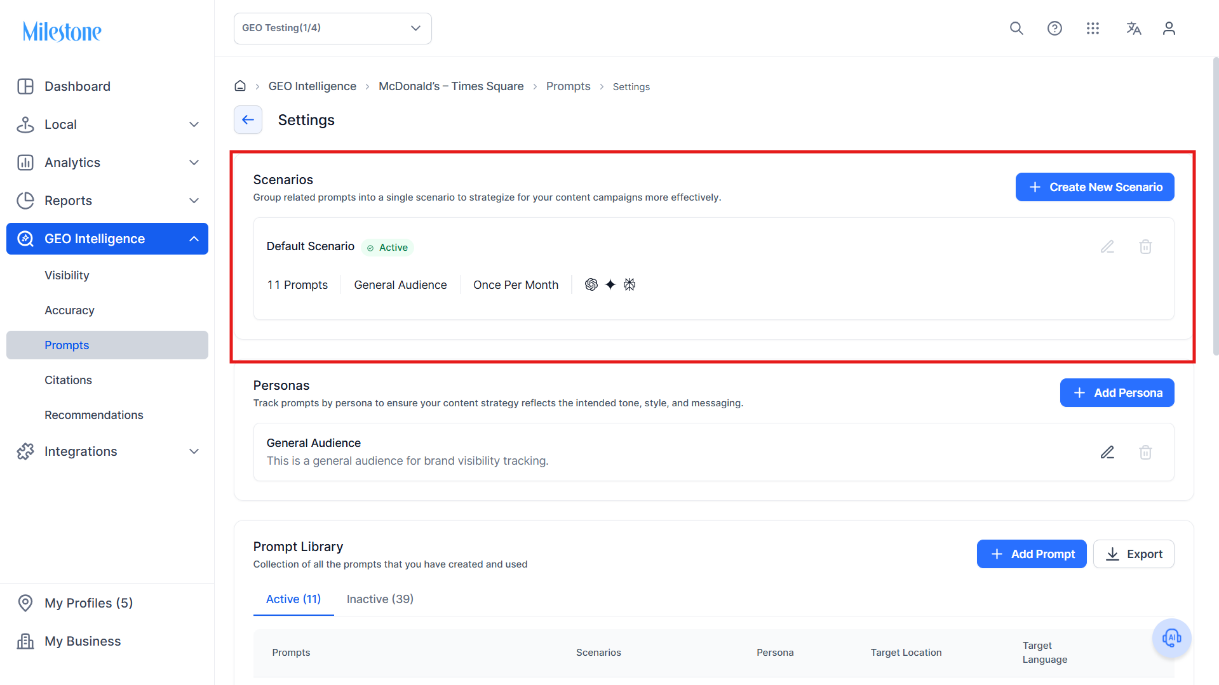
Task: Click the Prompts column header
Action: tap(291, 653)
